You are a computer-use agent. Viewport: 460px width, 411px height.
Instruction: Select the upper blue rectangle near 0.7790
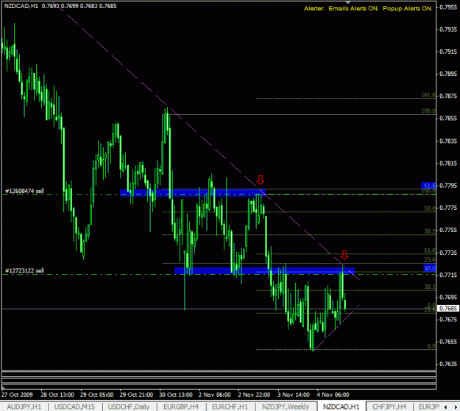193,192
